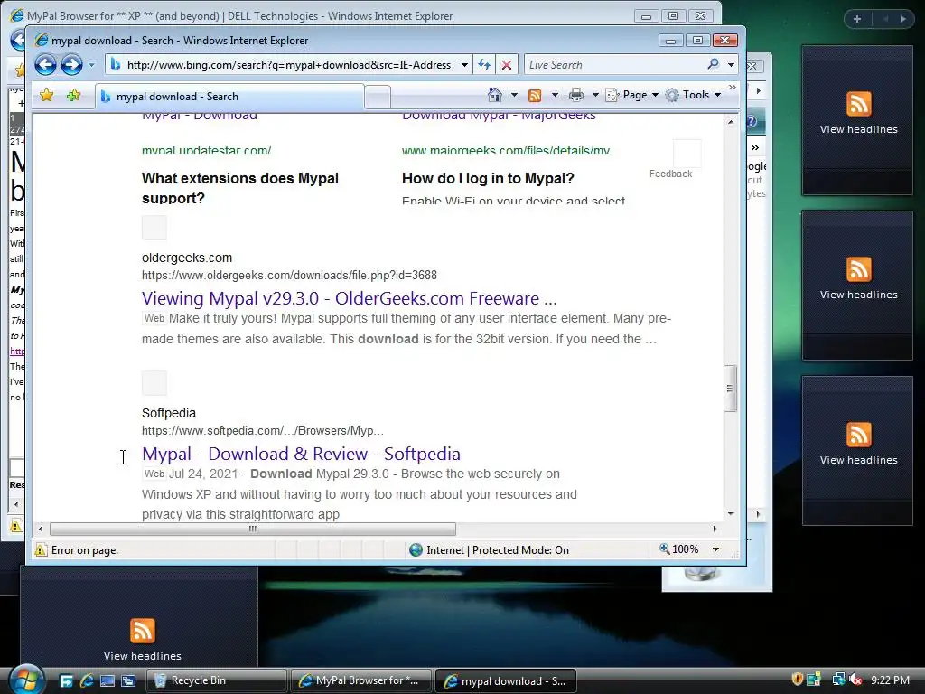Click the network tray icon
Viewport: 925px width, 694px height.
(x=838, y=680)
